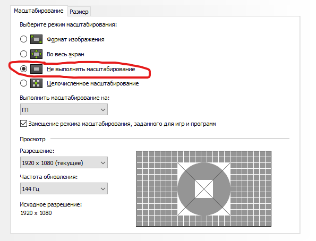
Task: Click the Формат изображения mode icon
Action: pyautogui.click(x=36, y=39)
